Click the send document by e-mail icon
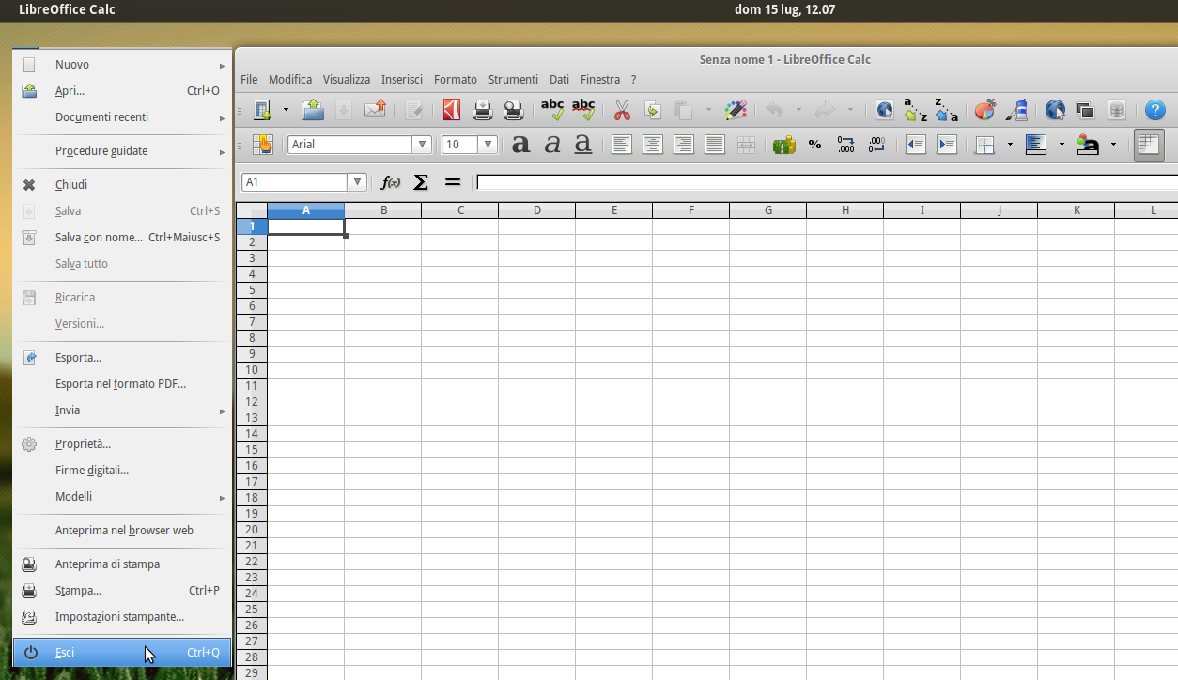 point(375,110)
